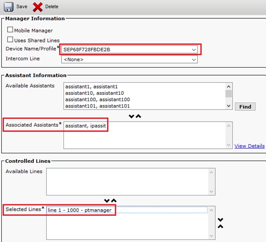Move line down to Selected Lines arrow

click(x=107, y=201)
